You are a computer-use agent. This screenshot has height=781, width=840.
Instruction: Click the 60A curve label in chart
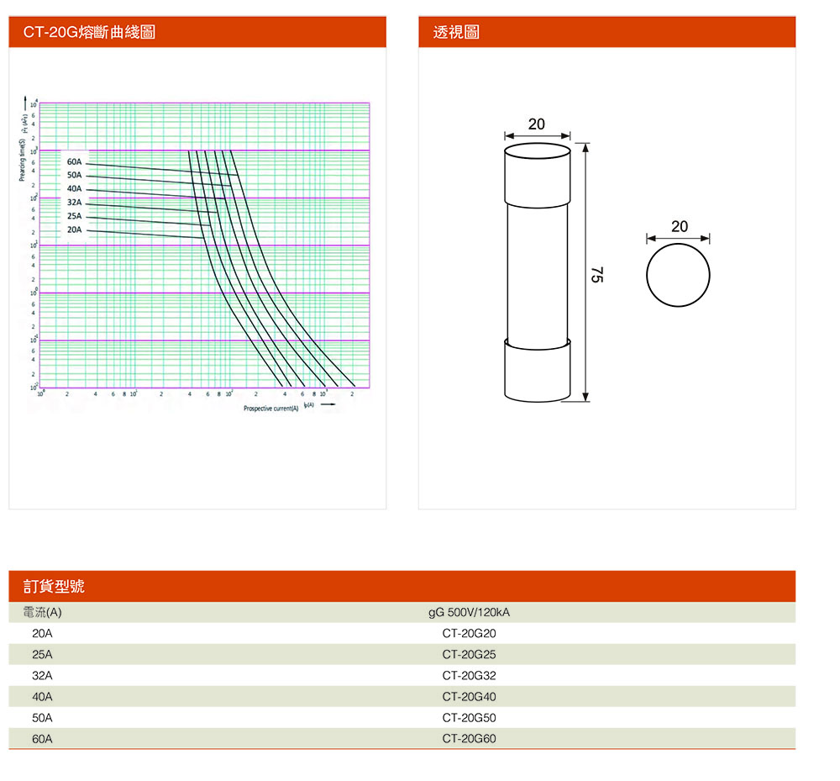tap(75, 161)
